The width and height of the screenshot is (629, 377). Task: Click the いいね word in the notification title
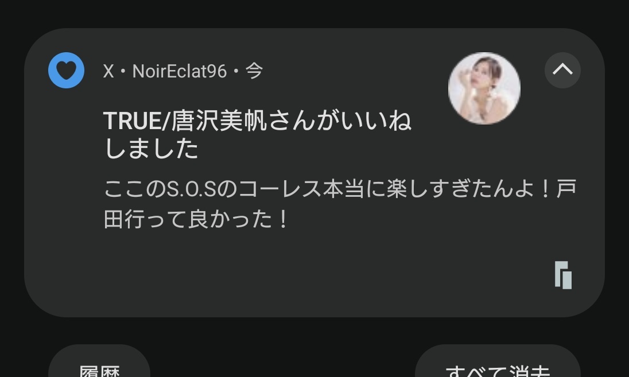pyautogui.click(x=376, y=121)
